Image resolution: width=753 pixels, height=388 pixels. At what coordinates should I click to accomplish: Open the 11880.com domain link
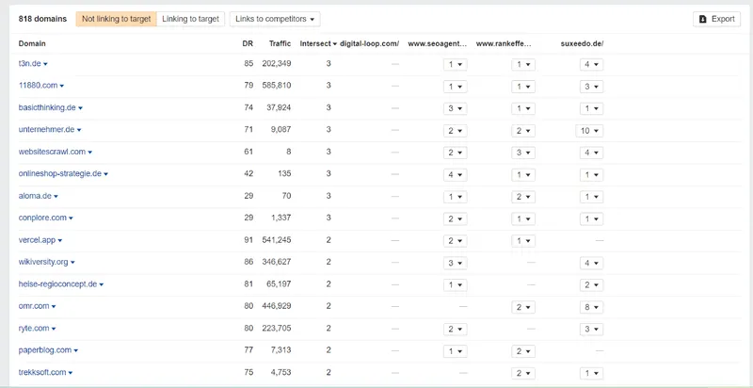point(37,86)
